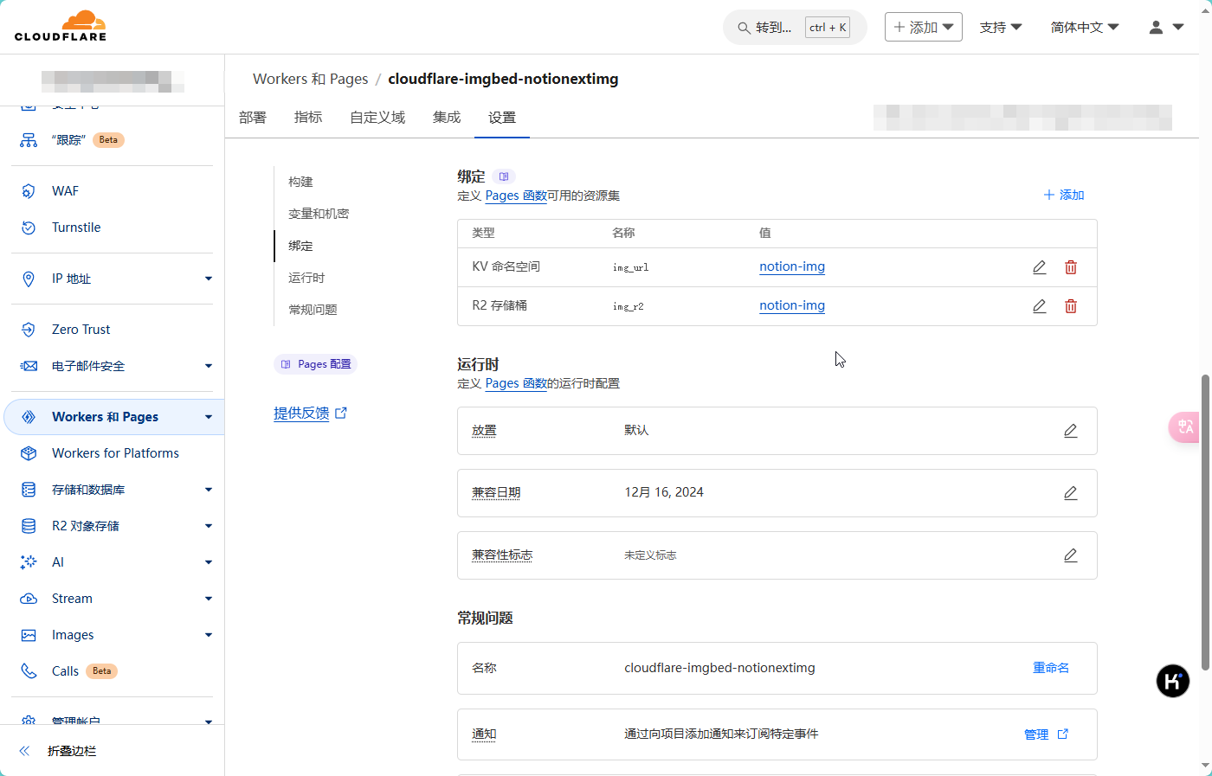Viewport: 1212px width, 776px height.
Task: Jump to 常规问题 settings section
Action: coord(313,310)
